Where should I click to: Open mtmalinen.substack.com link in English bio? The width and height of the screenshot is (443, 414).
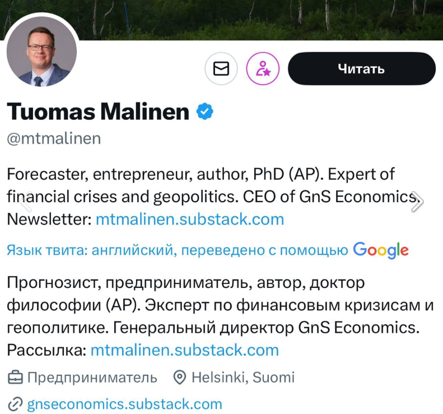190,218
